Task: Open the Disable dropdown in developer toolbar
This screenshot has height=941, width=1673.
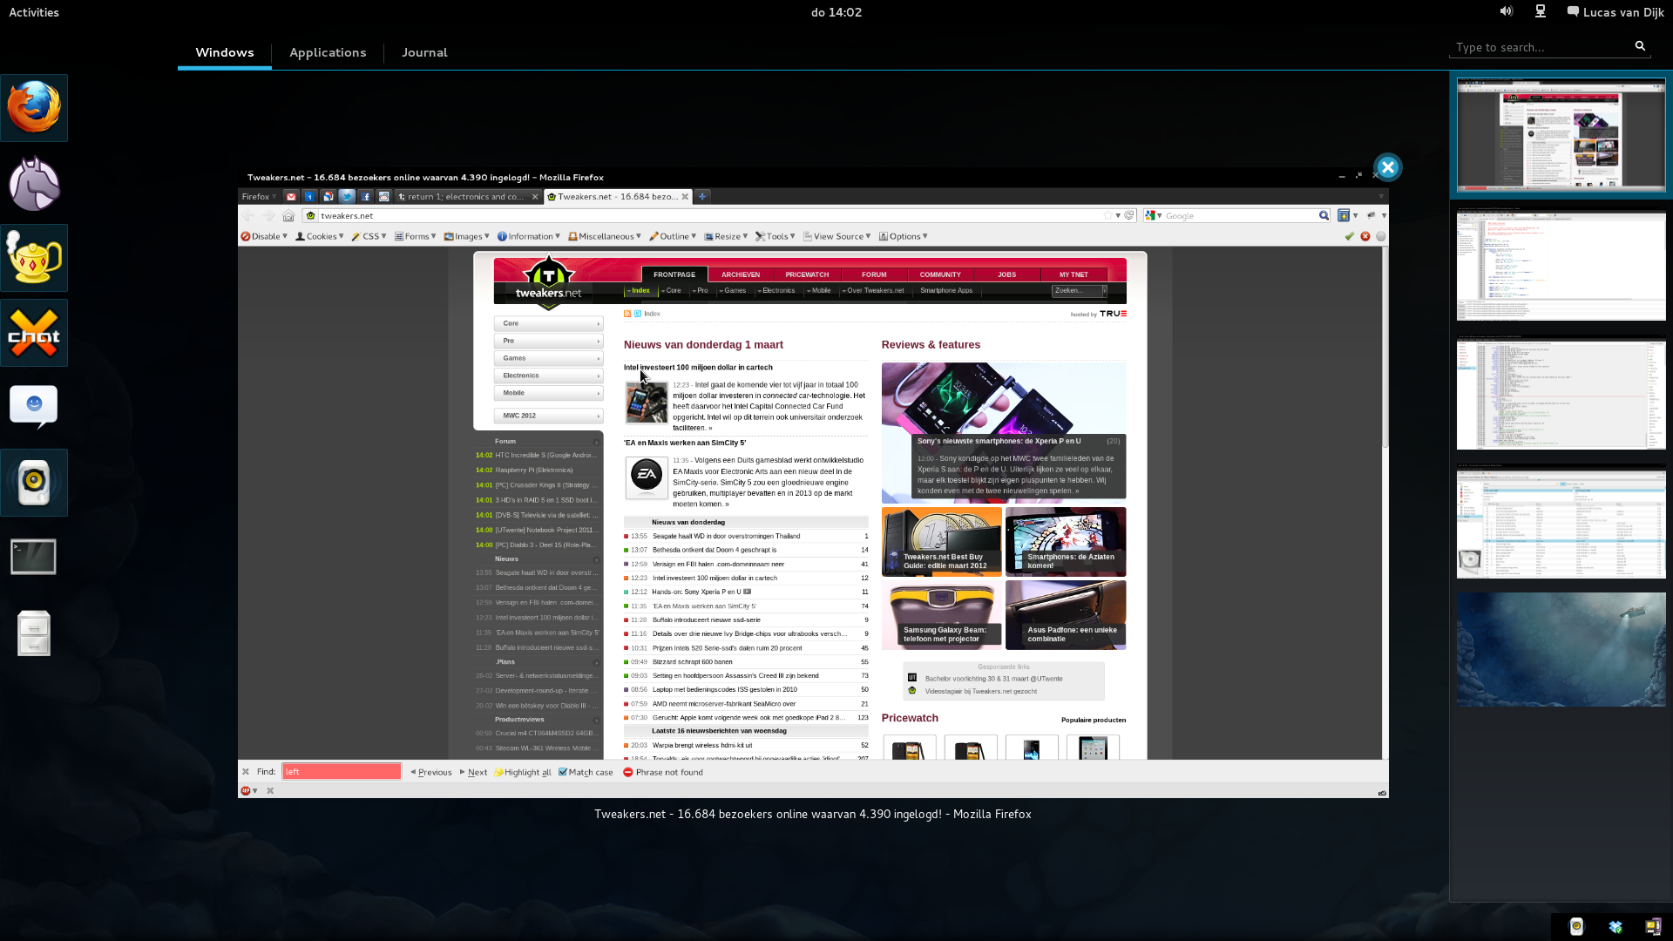Action: [264, 236]
